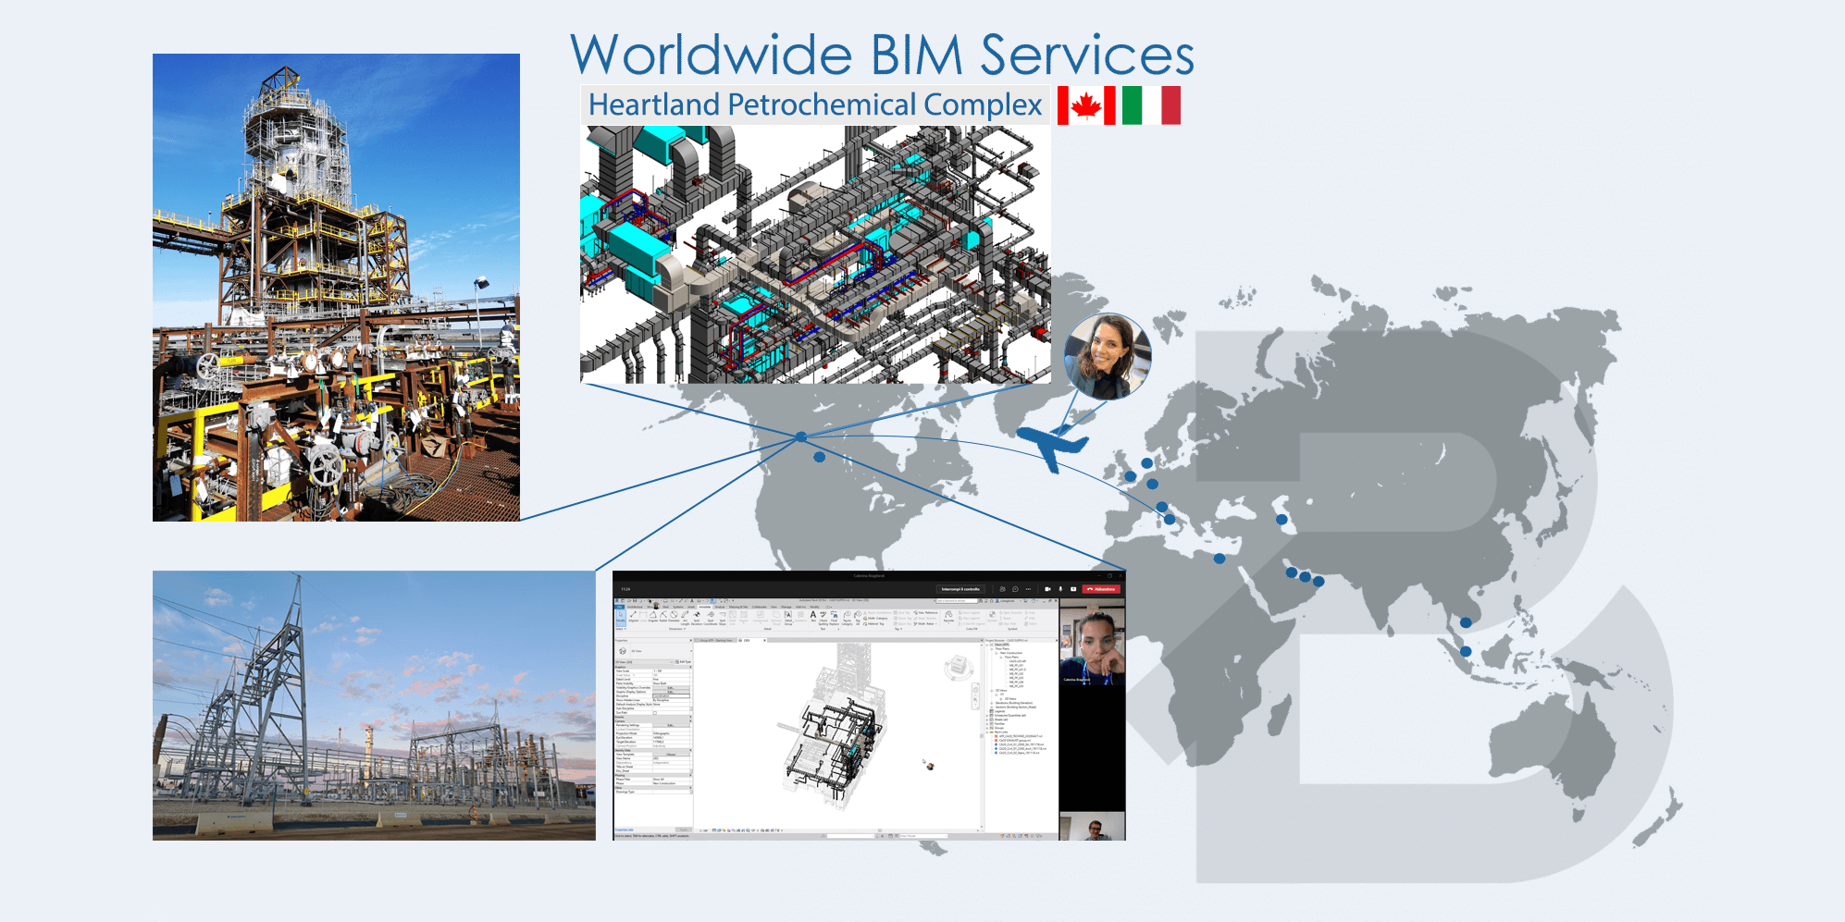Switch to the Group ATP Starting View tab
This screenshot has height=922, width=1845.
[x=715, y=640]
